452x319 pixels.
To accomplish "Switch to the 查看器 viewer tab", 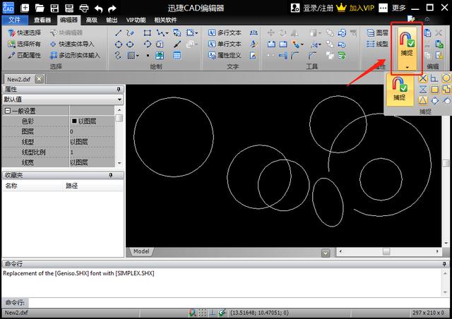I will tap(42, 20).
